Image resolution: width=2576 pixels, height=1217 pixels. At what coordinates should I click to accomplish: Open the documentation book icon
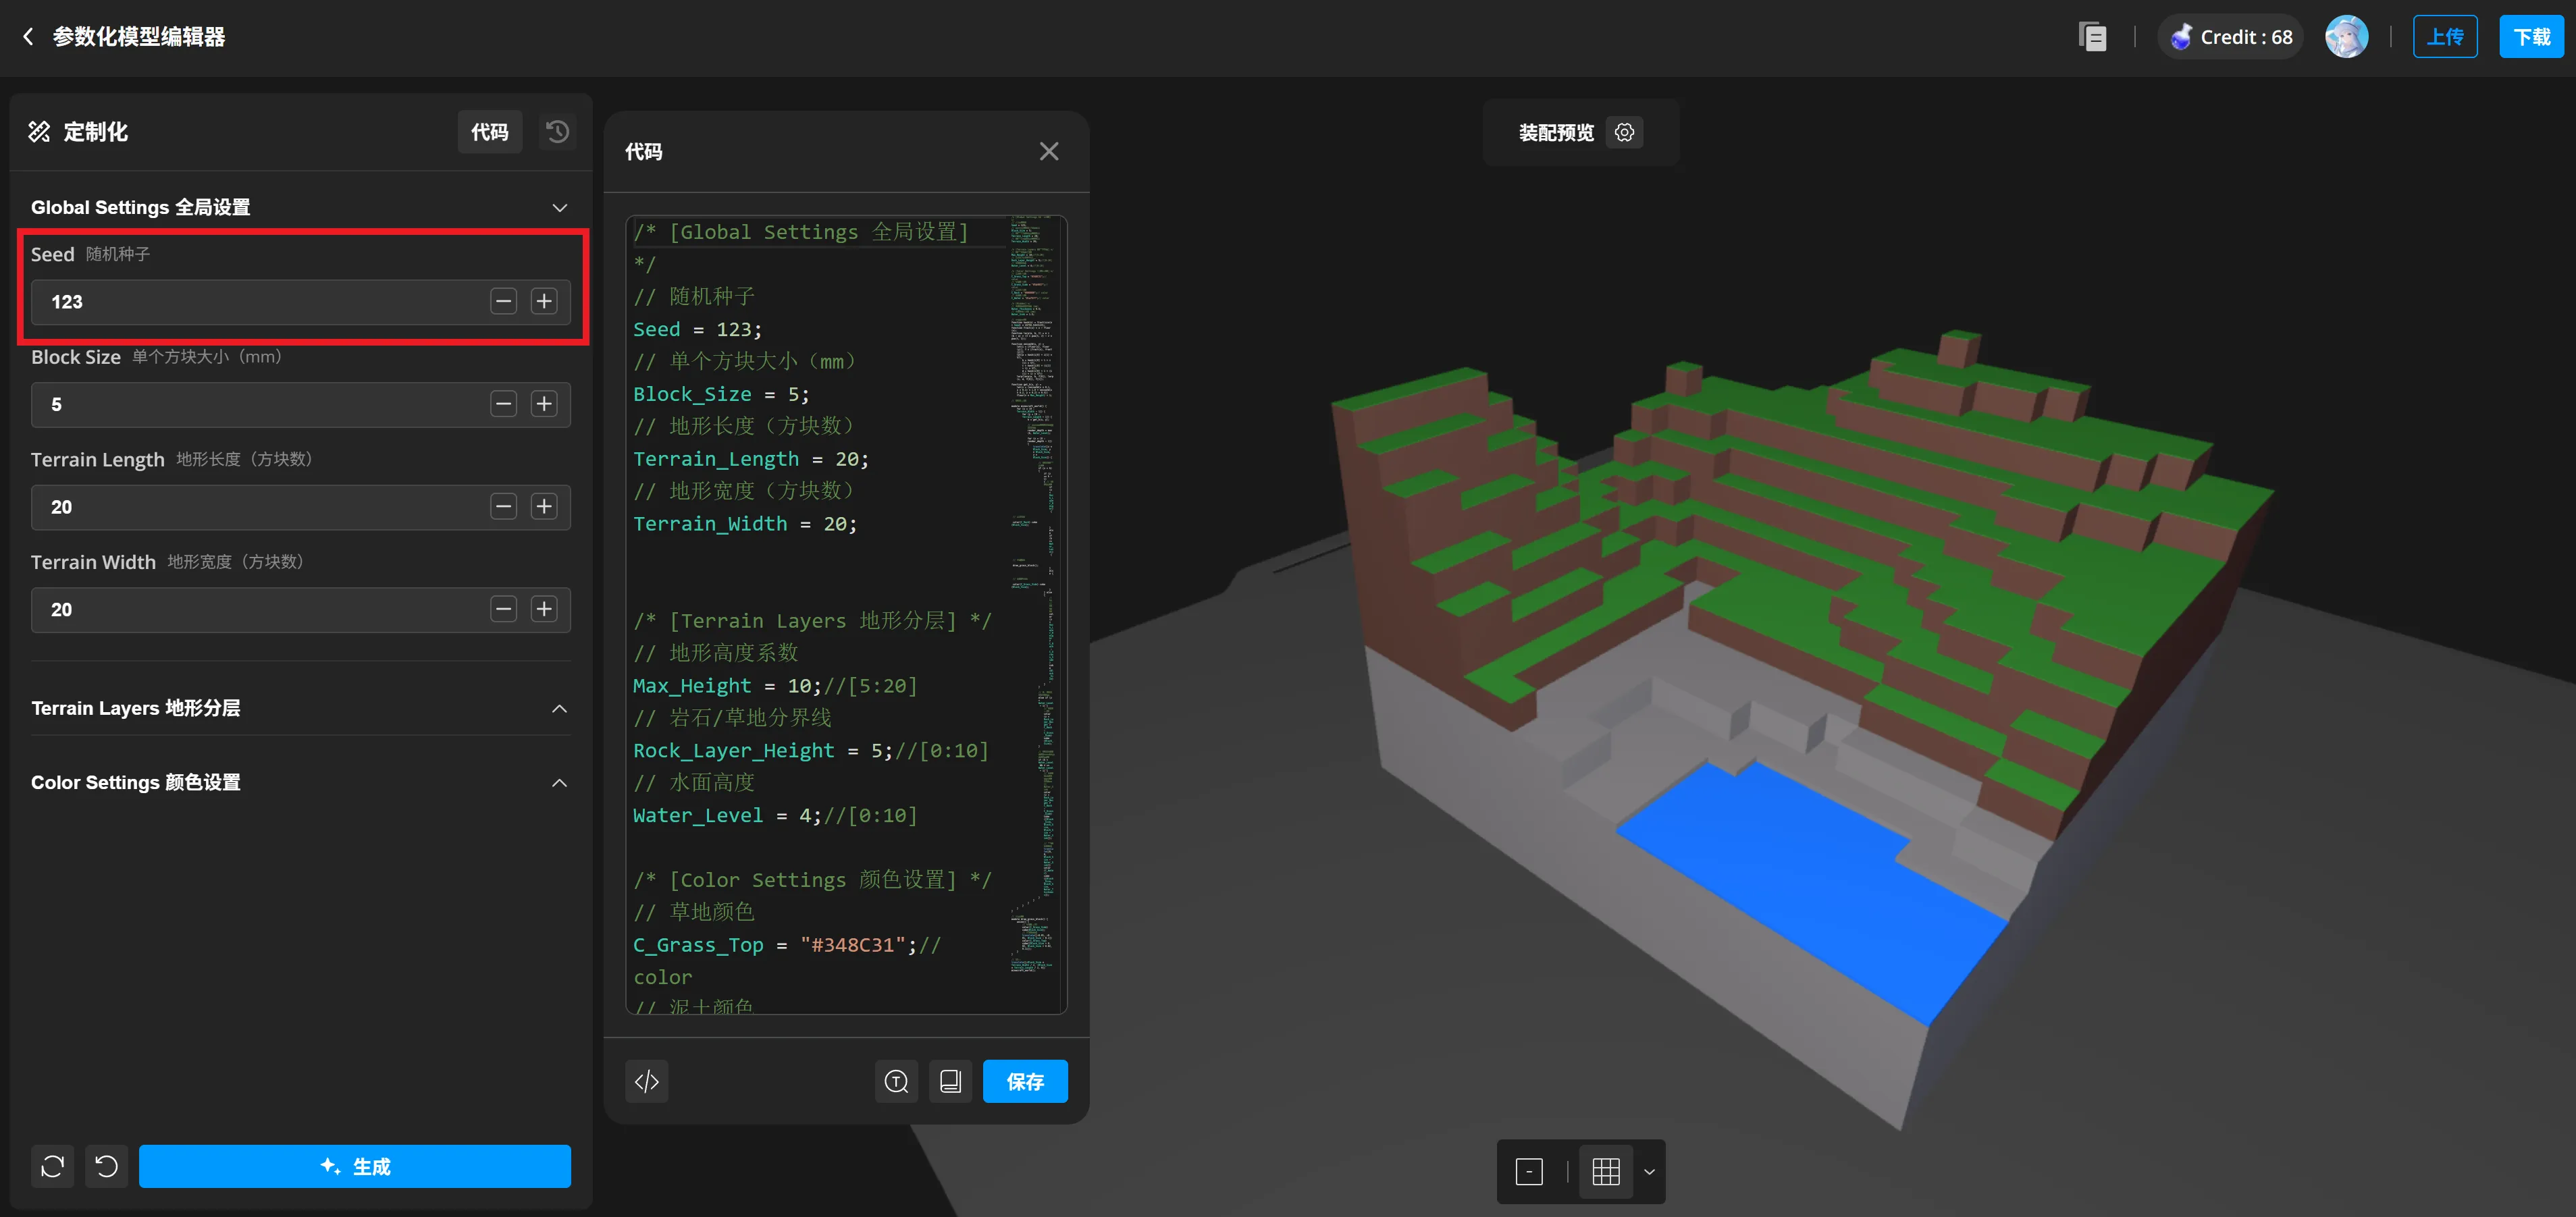[x=950, y=1081]
